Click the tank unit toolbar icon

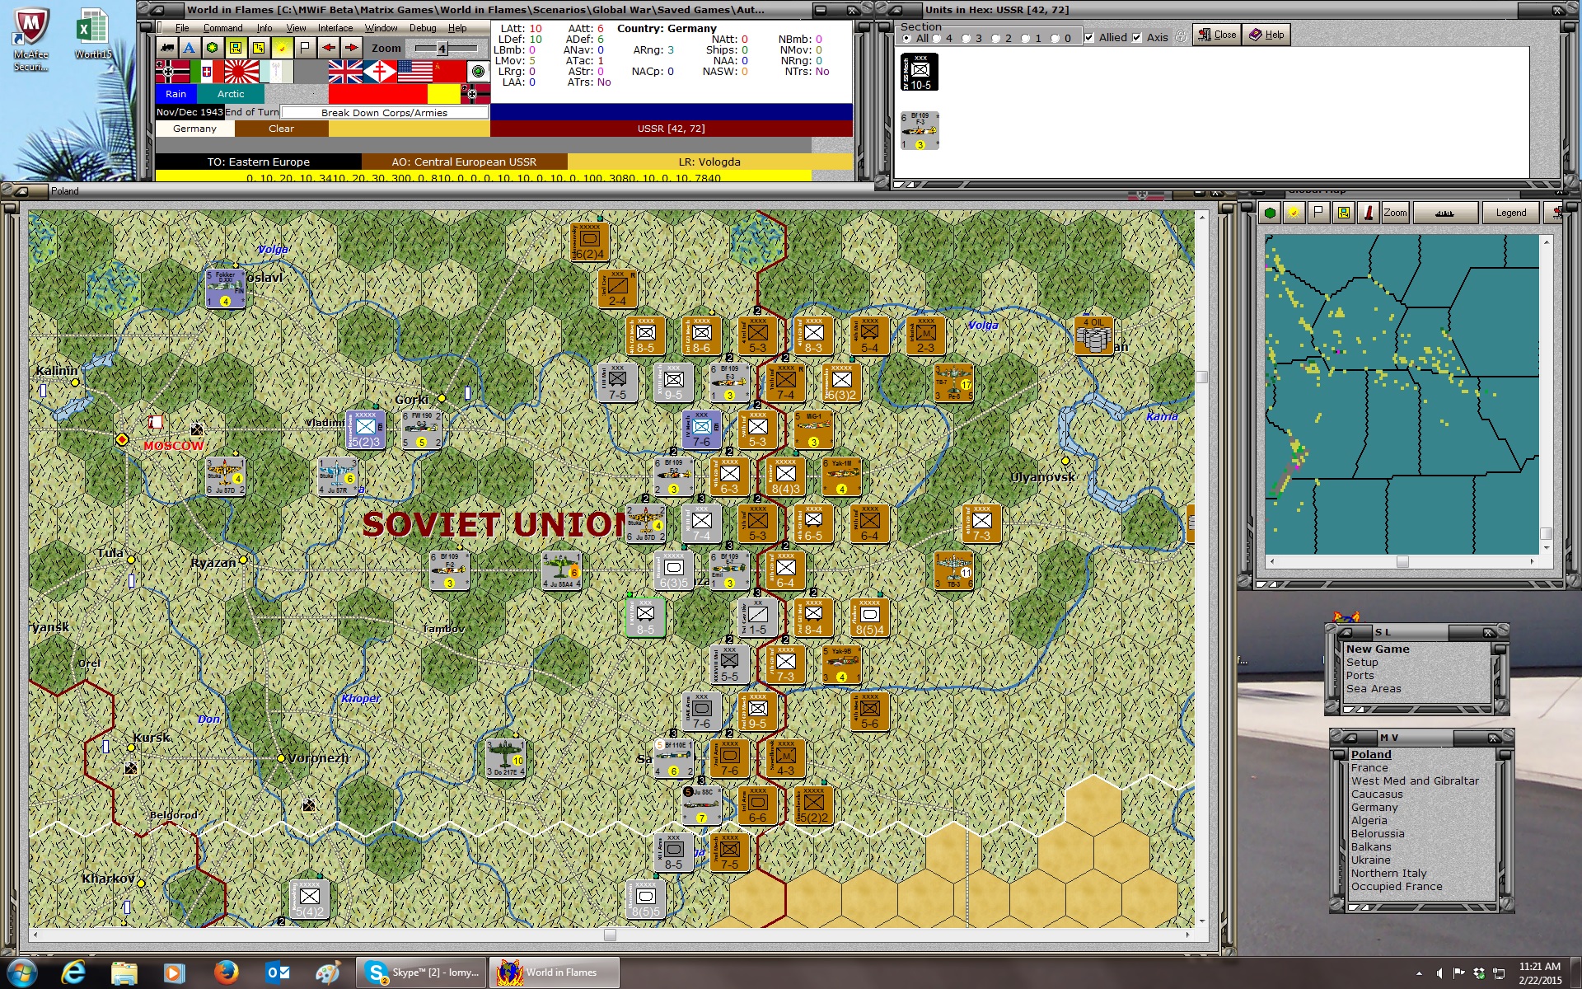(x=167, y=48)
